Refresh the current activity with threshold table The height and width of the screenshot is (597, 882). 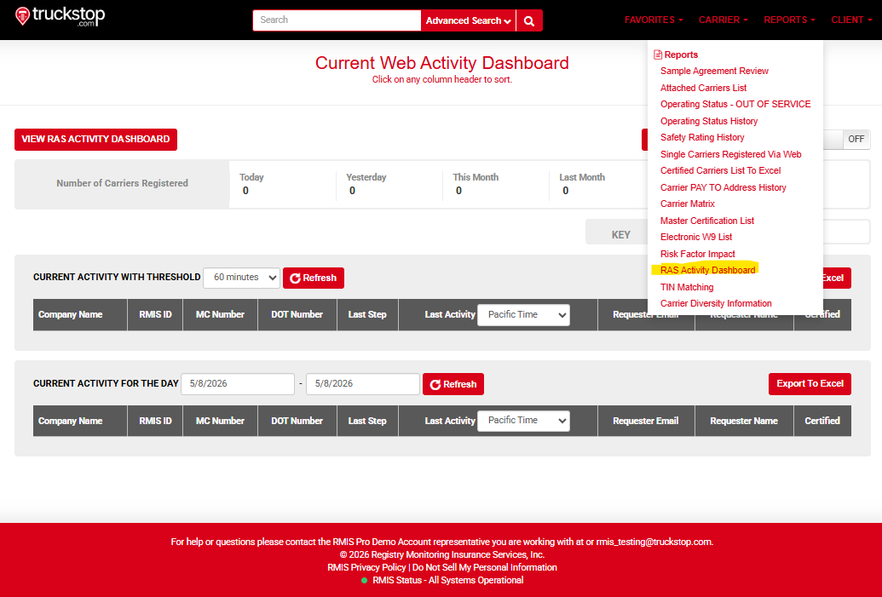click(x=314, y=278)
